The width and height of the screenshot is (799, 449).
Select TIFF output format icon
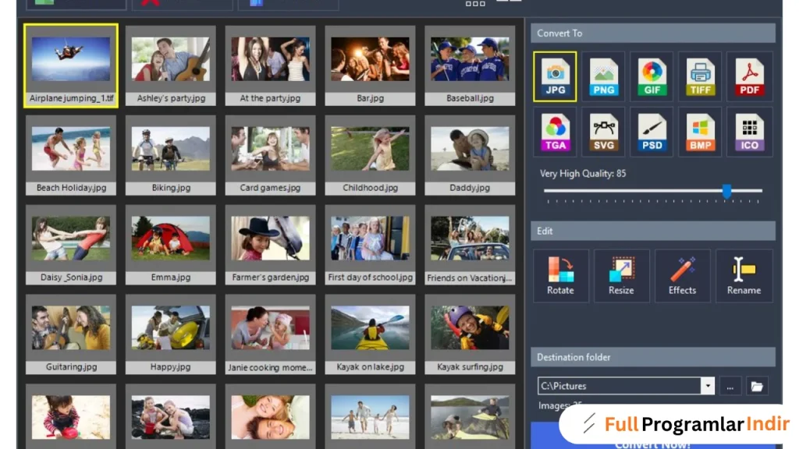(x=701, y=76)
